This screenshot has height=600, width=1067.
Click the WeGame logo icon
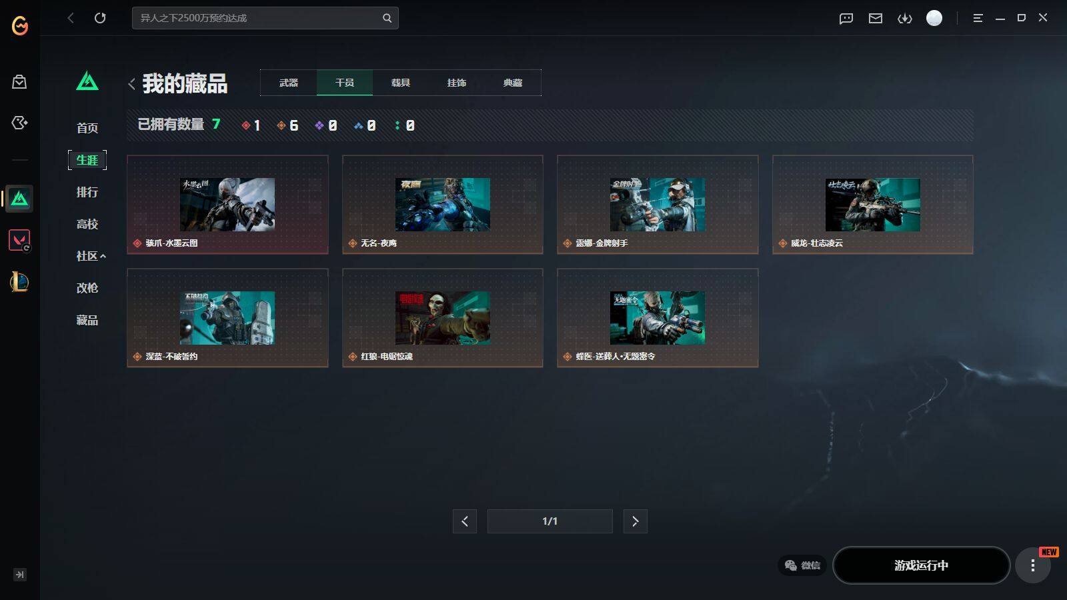pyautogui.click(x=20, y=25)
